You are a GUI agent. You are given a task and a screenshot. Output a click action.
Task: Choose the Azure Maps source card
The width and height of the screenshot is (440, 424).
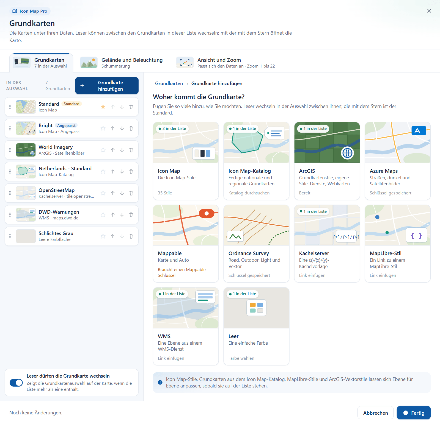coord(398,161)
